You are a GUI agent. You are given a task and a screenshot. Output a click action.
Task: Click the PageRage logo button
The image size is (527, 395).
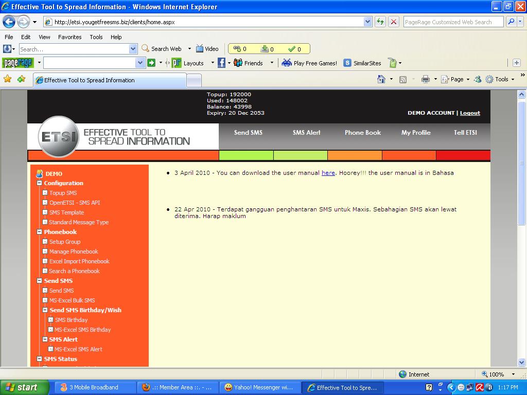pos(18,63)
